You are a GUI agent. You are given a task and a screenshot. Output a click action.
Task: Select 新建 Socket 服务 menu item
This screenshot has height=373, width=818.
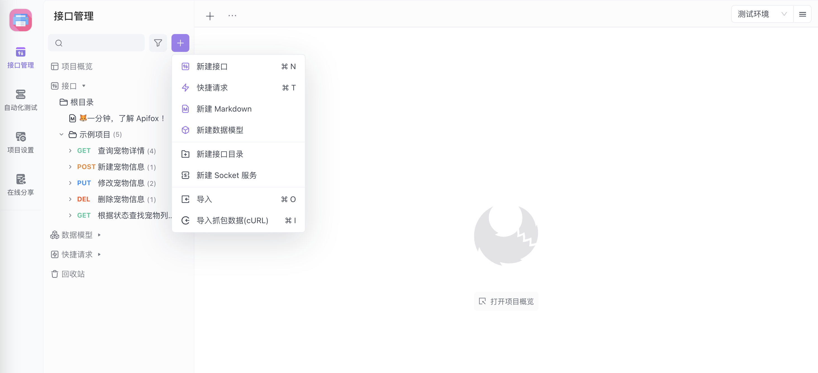(226, 175)
